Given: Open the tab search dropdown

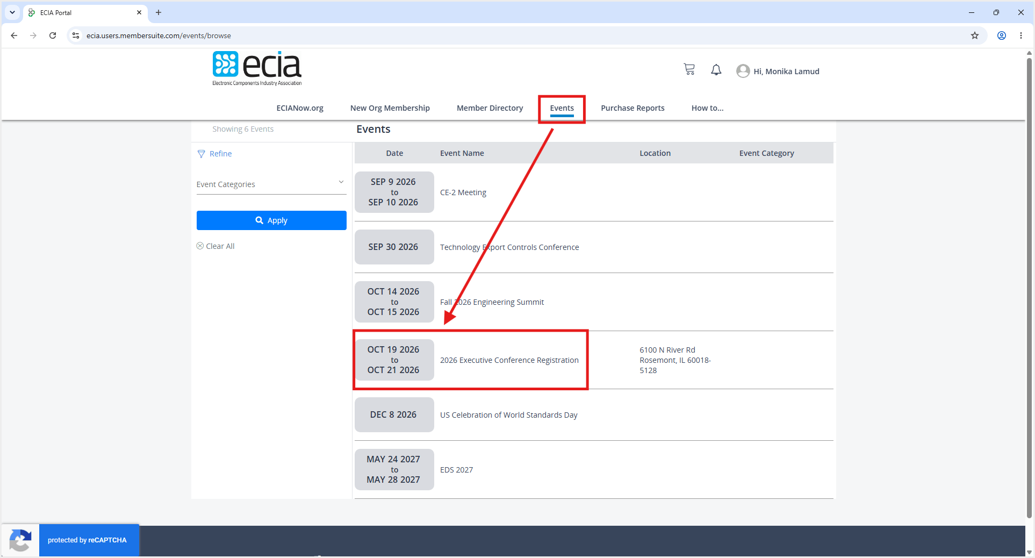Looking at the screenshot, I should pos(12,12).
